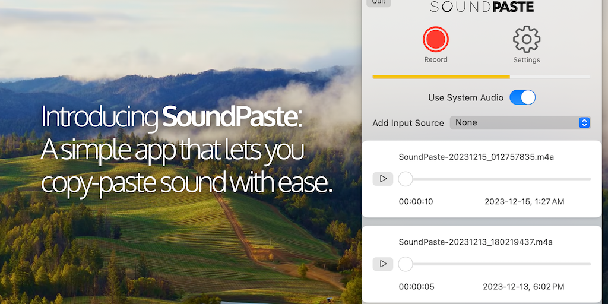Image resolution: width=608 pixels, height=304 pixels.
Task: Click the Introducing SoundPaste headline text
Action: pos(172,117)
